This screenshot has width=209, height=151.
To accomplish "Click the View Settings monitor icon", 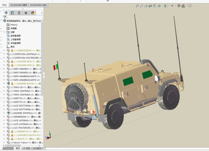I will [x=190, y=6].
